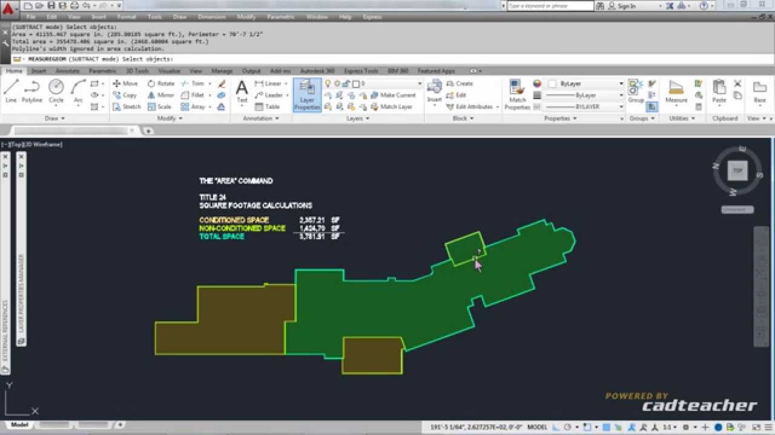Screen dimensions: 775x435
Task: Activate the Array command
Action: 193,106
